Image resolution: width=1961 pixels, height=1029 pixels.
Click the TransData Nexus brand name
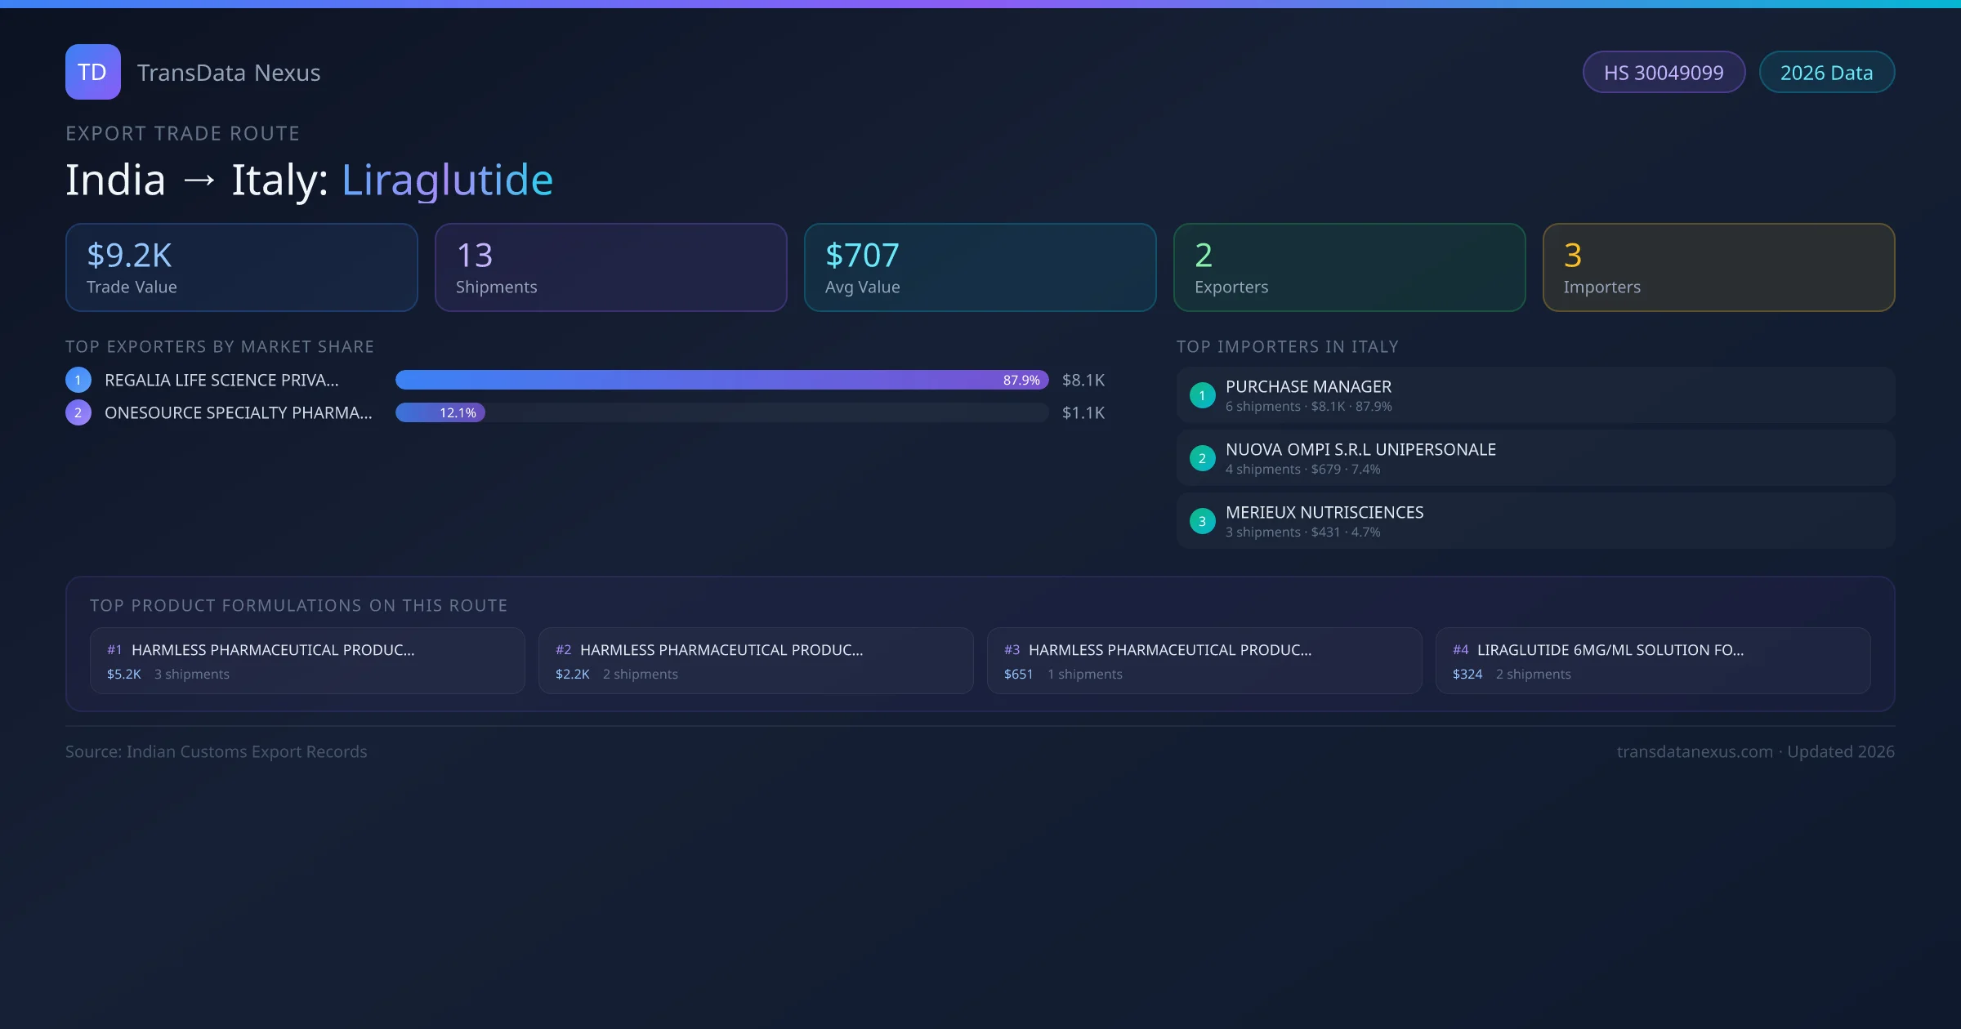pyautogui.click(x=229, y=73)
